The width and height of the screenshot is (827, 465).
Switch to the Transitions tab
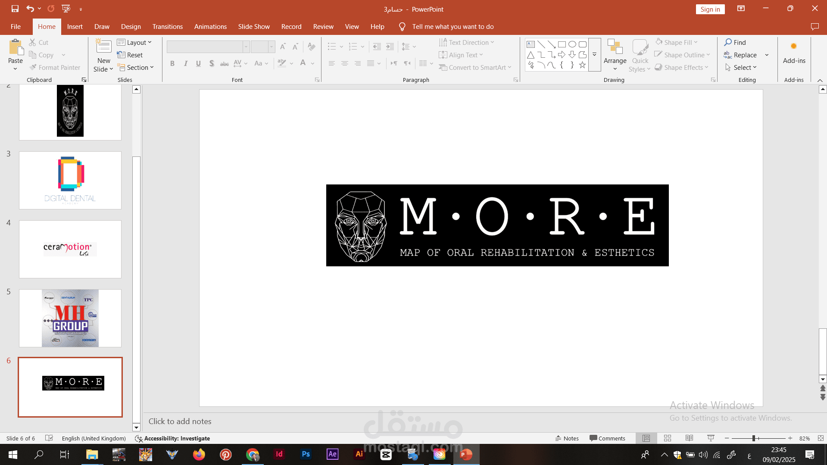click(x=168, y=27)
